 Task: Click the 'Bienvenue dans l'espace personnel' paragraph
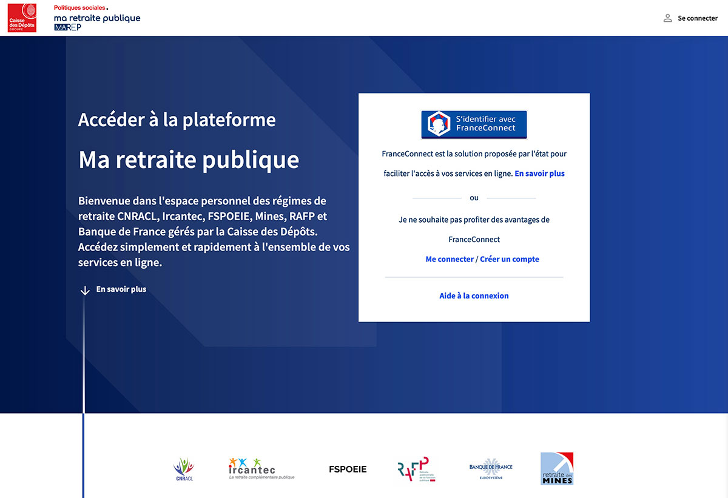[214, 232]
